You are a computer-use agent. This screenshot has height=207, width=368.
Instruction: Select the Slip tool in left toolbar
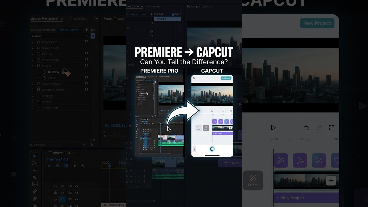tap(34, 184)
